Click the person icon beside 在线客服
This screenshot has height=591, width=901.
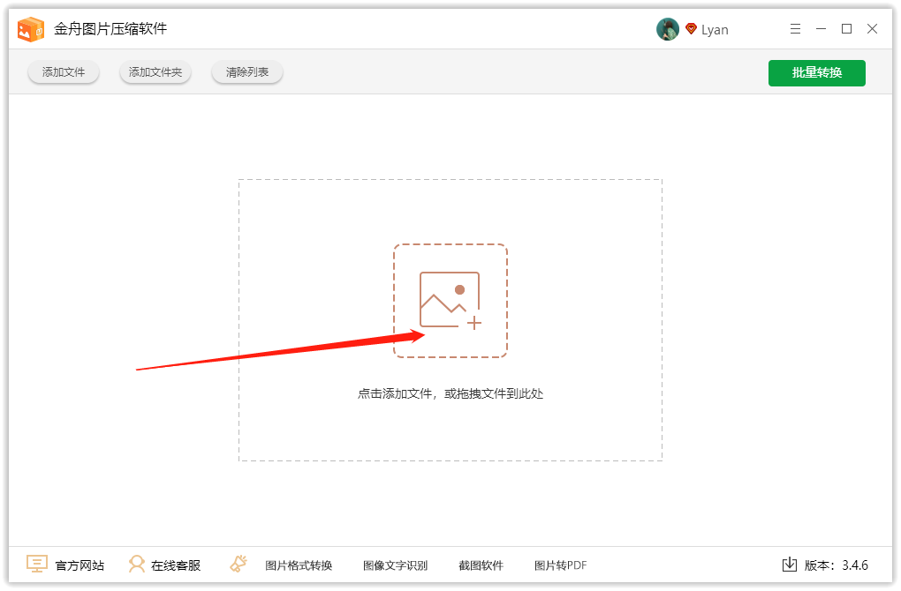(138, 565)
